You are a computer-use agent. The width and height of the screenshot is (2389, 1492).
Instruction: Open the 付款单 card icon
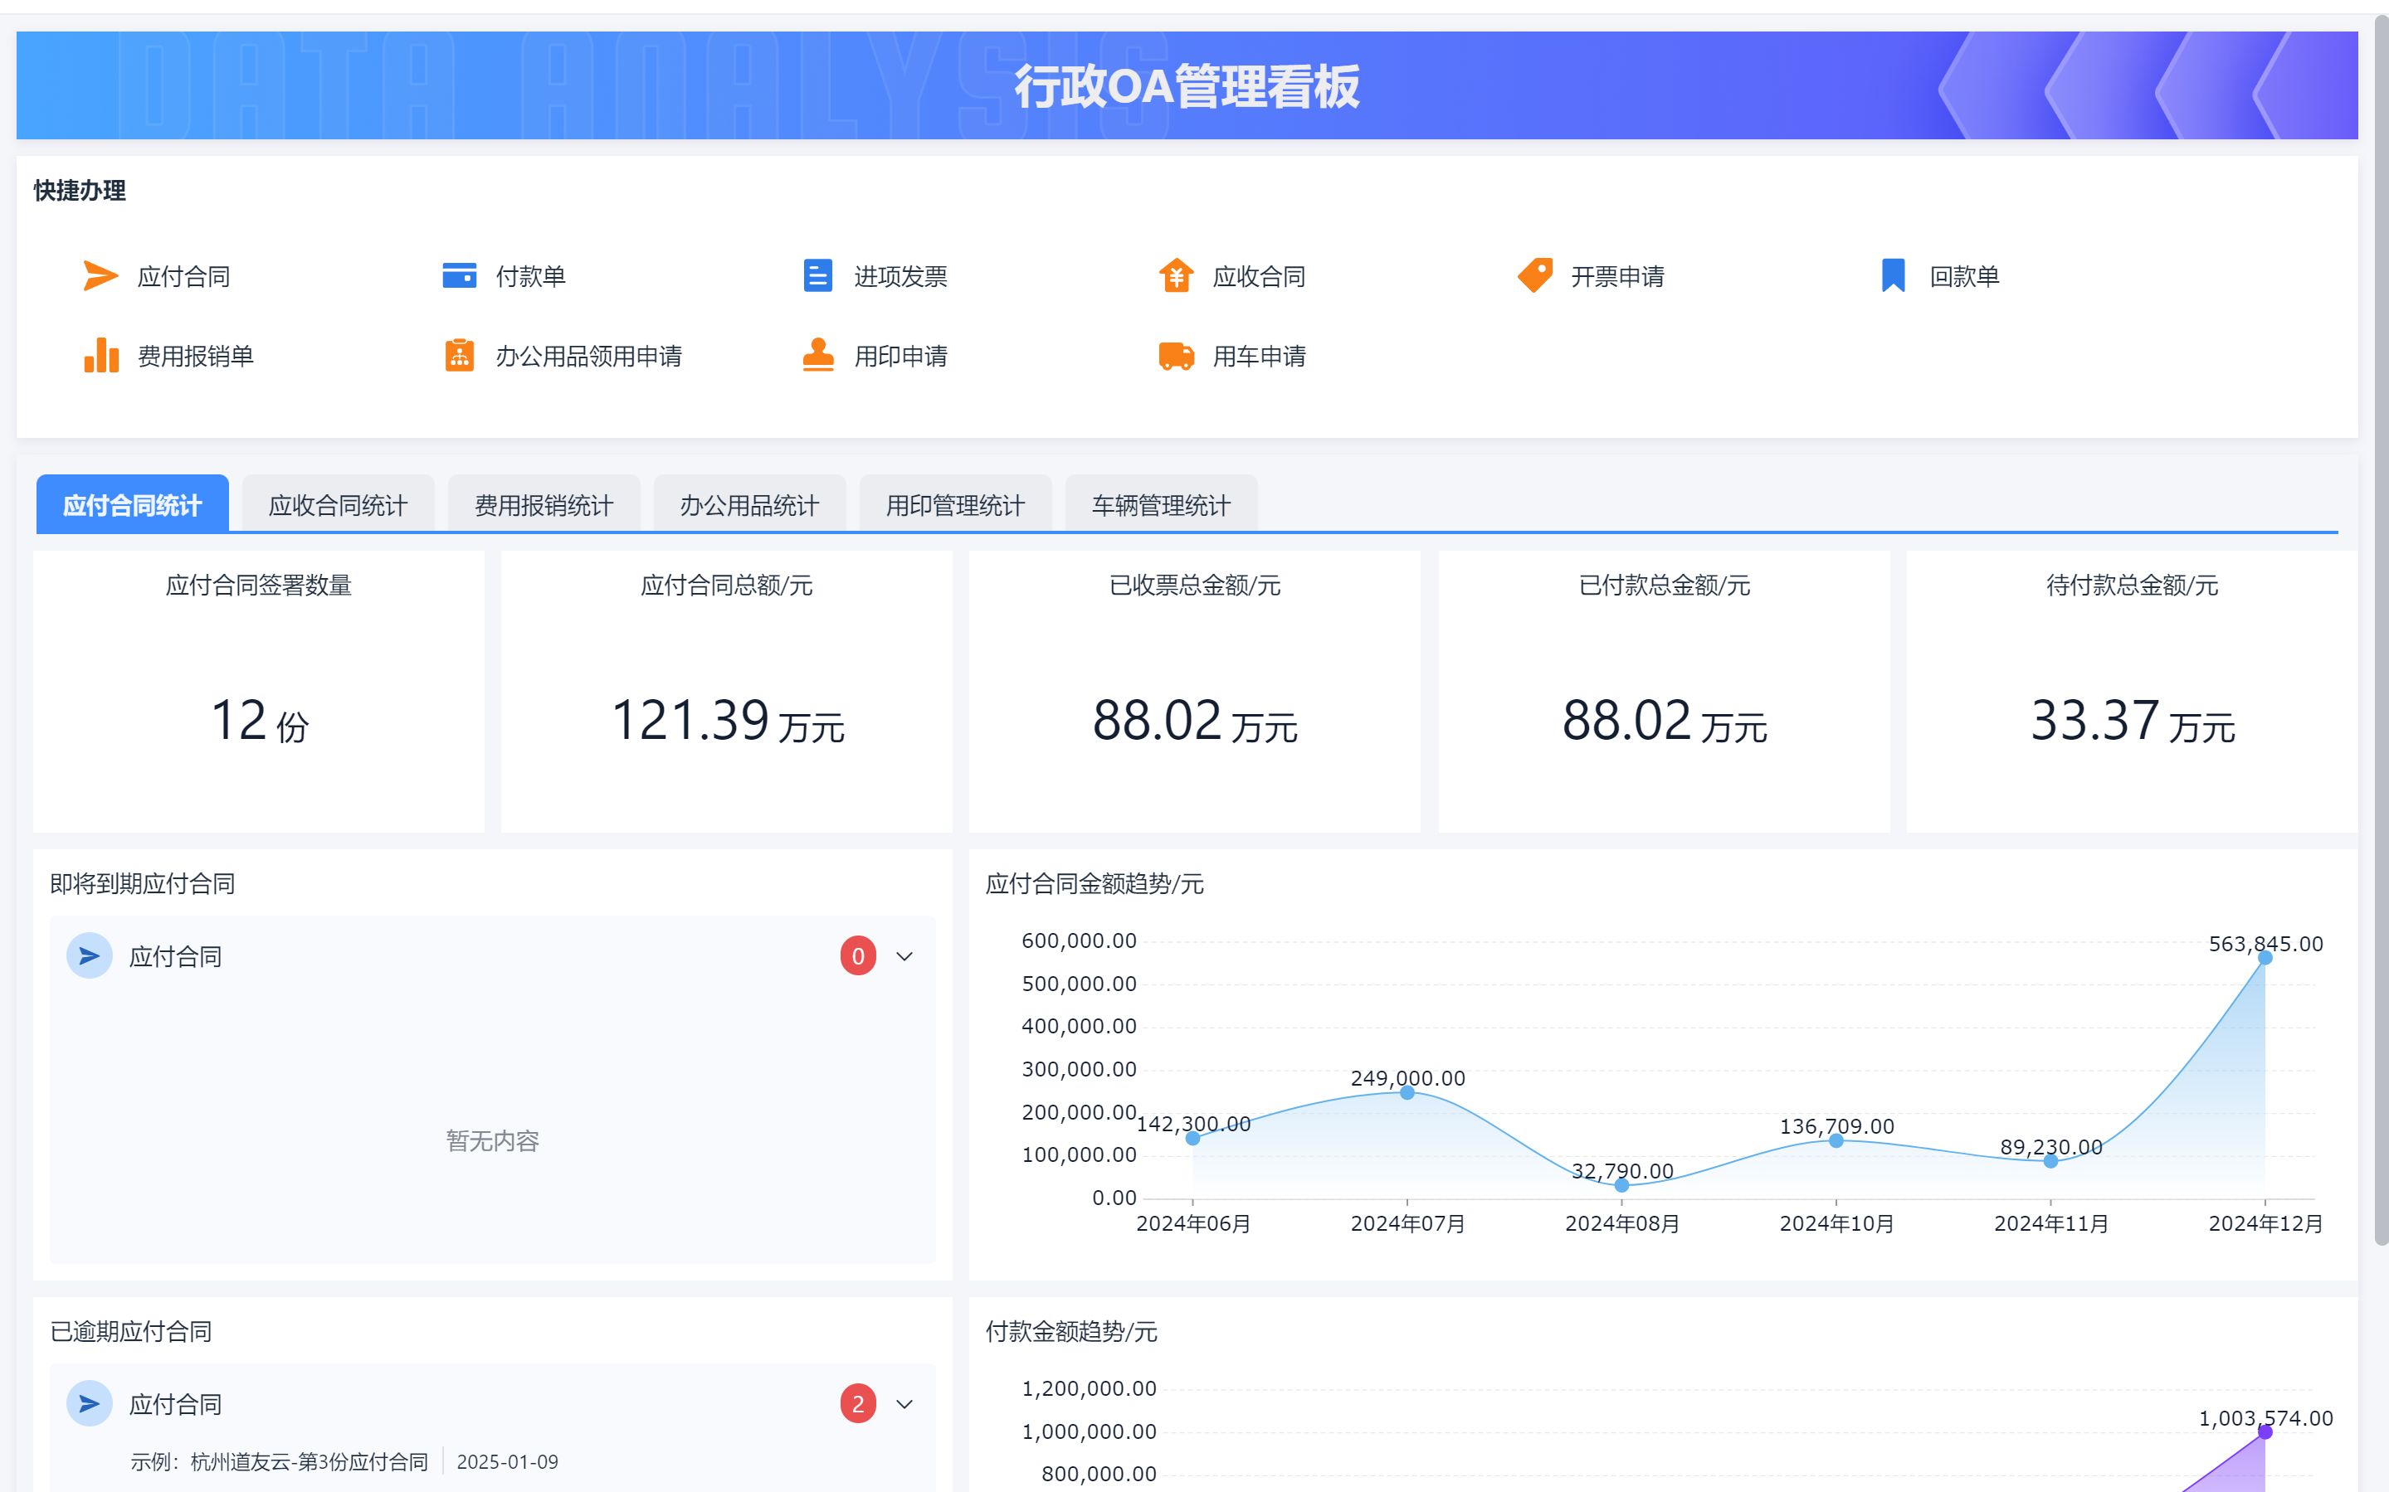459,276
